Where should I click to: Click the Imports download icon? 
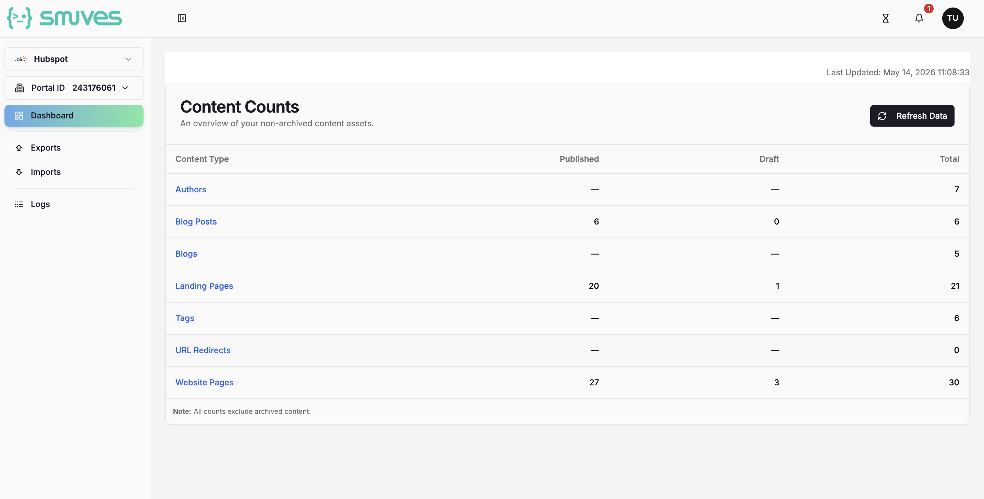click(x=19, y=172)
